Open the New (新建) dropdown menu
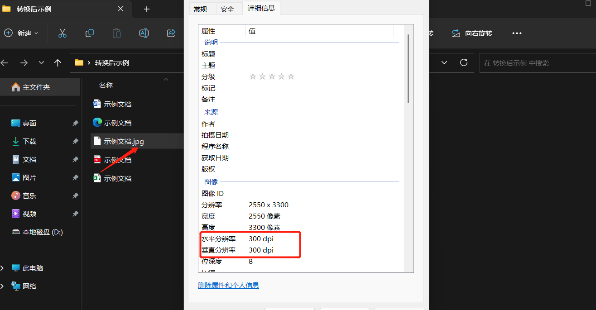Viewport: 596px width, 310px height. point(21,33)
